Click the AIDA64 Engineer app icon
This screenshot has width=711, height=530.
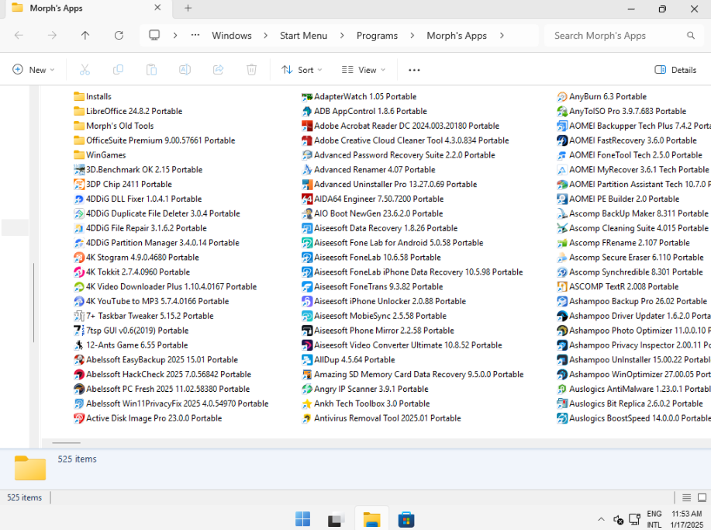[x=307, y=199]
